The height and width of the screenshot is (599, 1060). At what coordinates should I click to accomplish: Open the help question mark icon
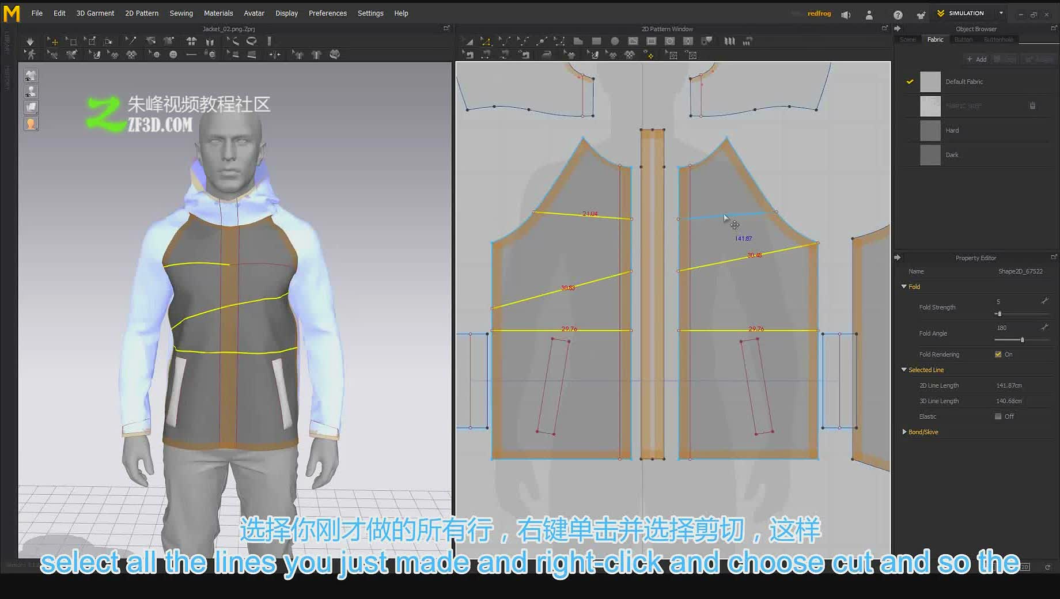(898, 14)
